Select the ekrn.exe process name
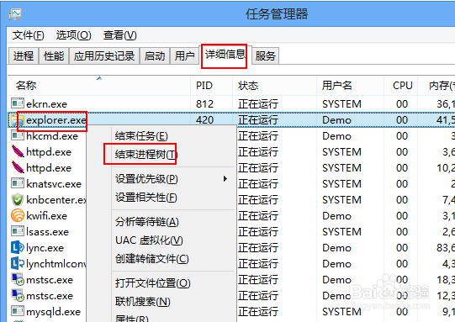455x322 pixels. tap(47, 103)
